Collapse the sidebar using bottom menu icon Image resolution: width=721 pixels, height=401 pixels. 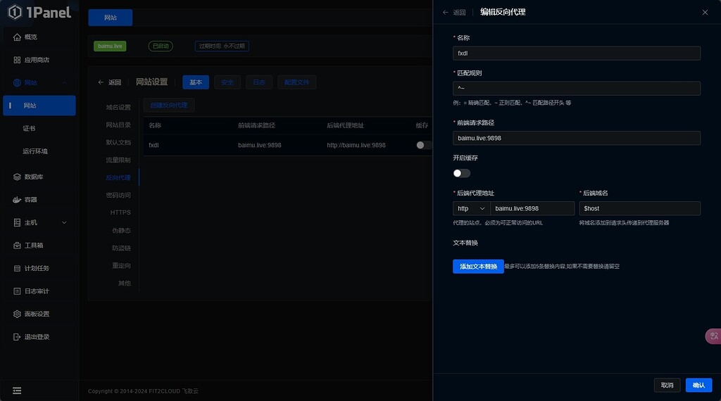pos(17,390)
